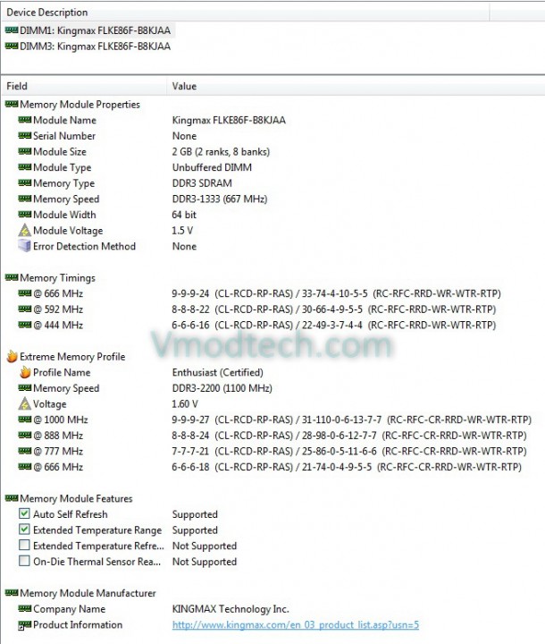Click icon beside @ 1000 MHz
This screenshot has width=545, height=644.
(25, 419)
